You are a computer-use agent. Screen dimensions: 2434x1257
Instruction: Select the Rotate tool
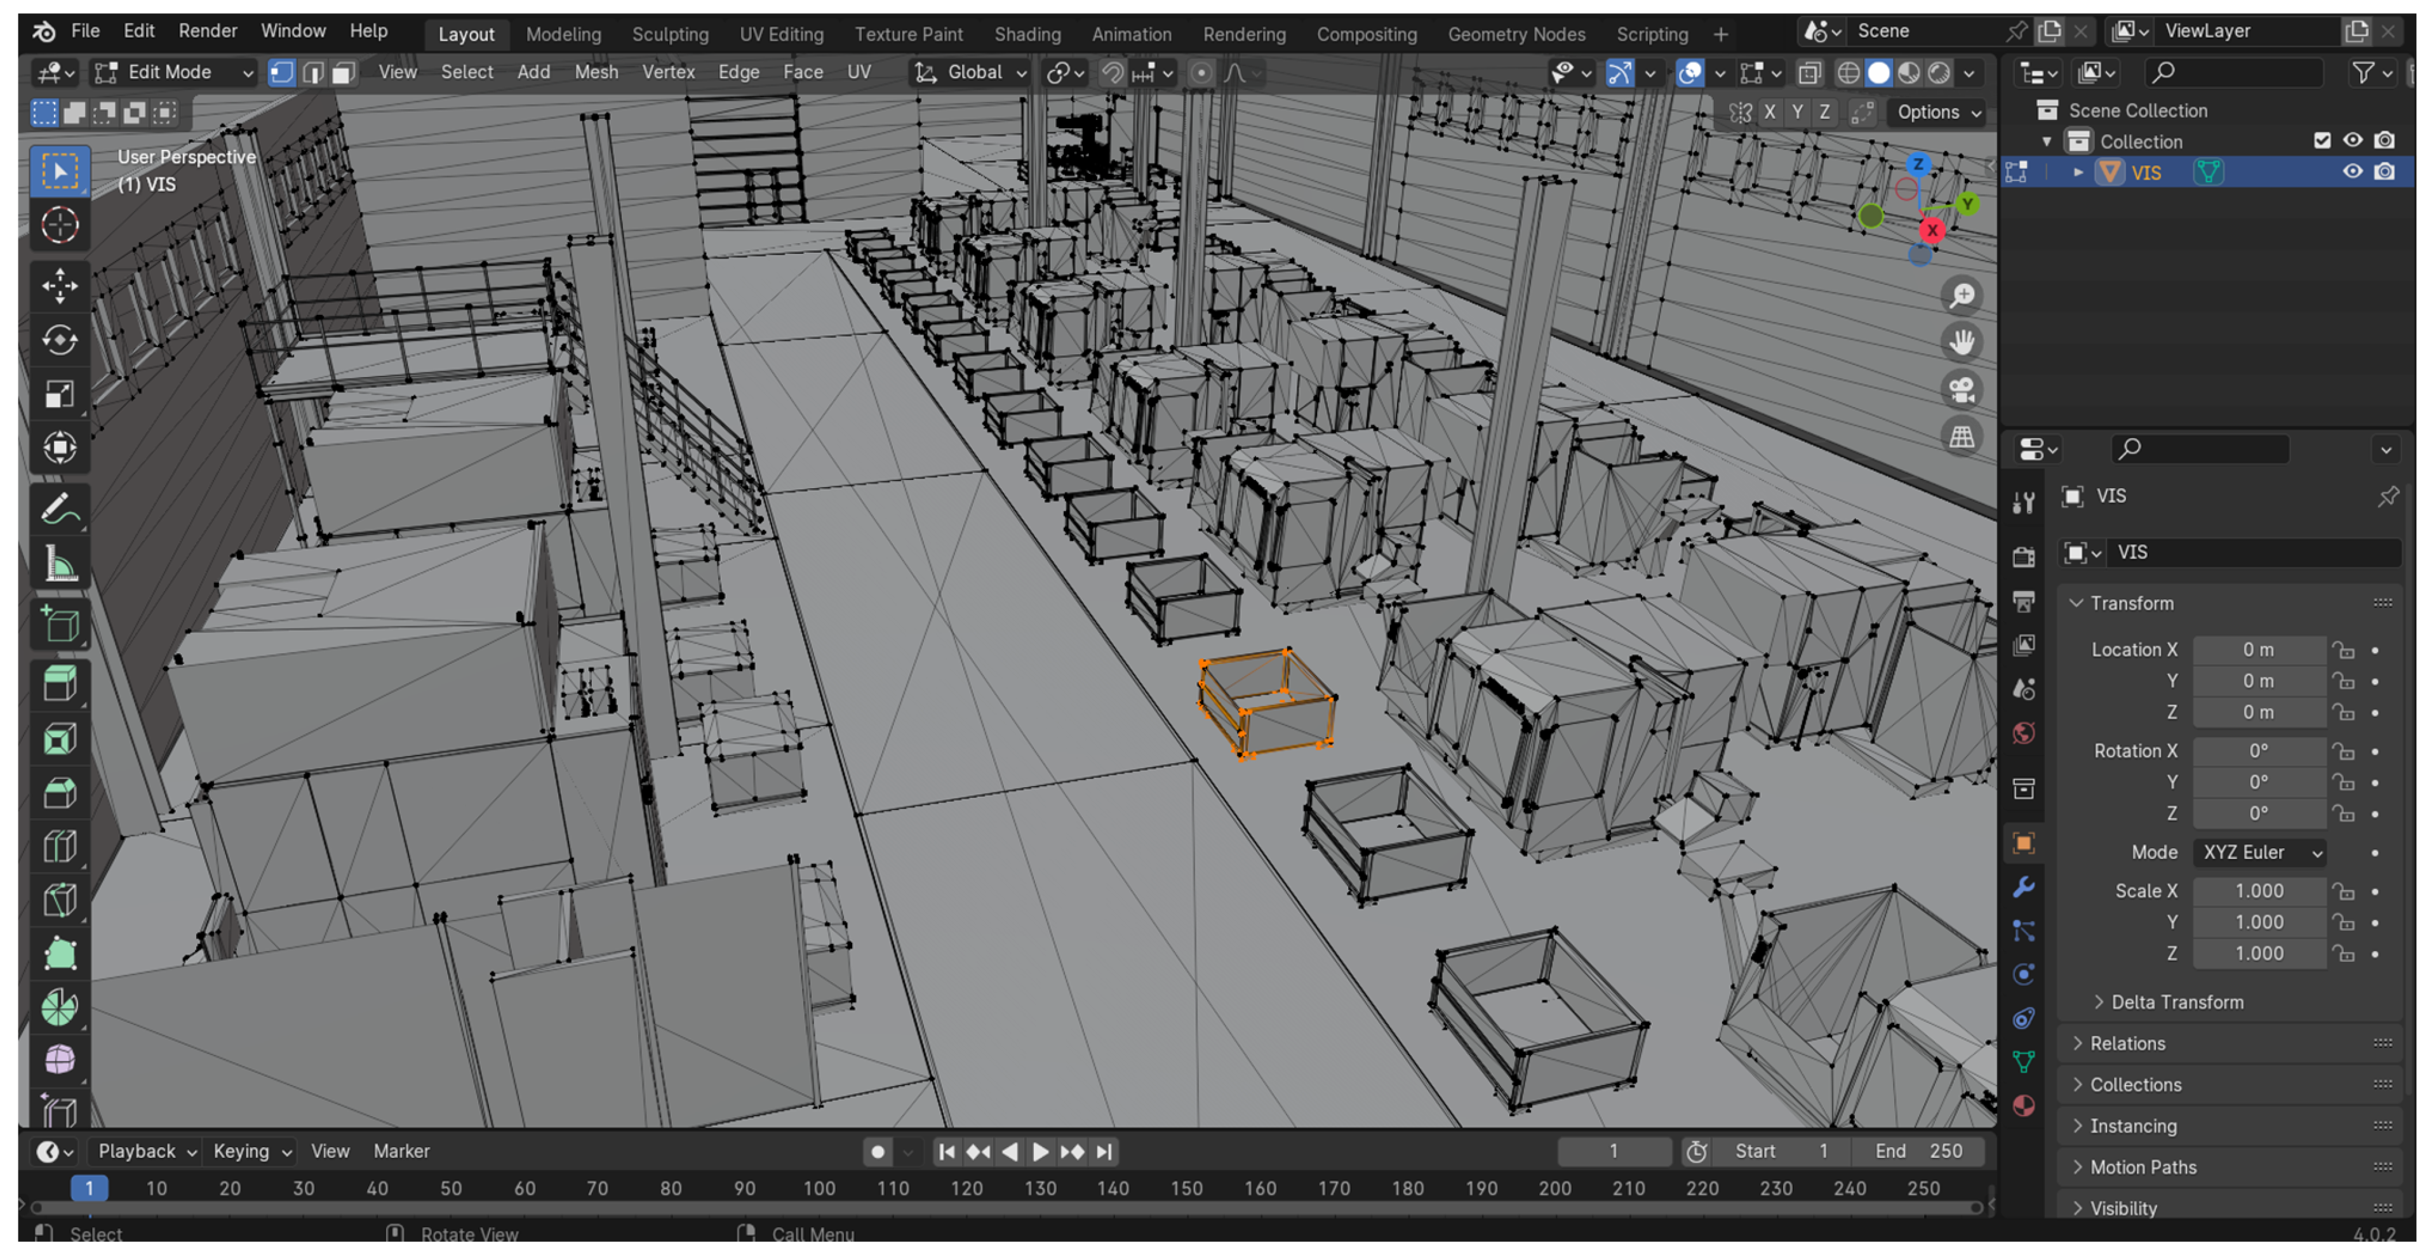[60, 340]
